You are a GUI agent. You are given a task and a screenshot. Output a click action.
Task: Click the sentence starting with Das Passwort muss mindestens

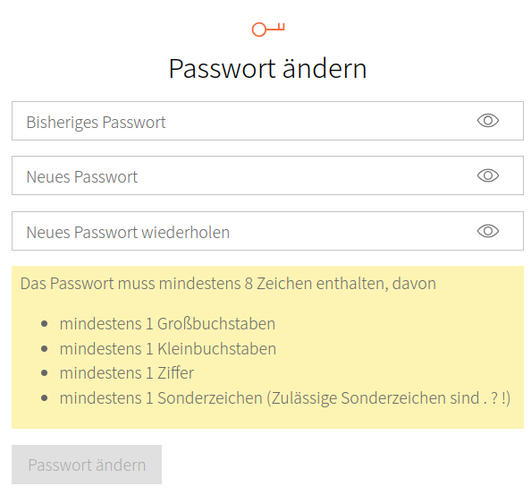point(228,284)
